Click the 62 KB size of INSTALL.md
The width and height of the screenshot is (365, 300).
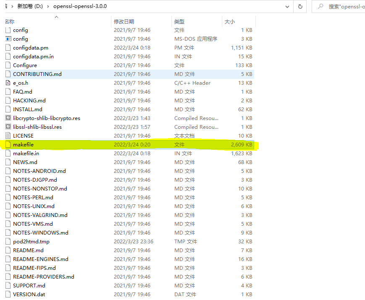coord(245,110)
